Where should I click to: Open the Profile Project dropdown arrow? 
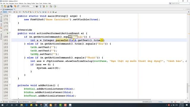(x=57, y=6)
